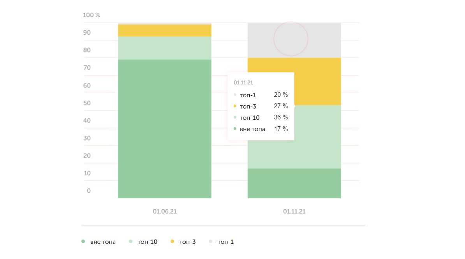Click the 01.06.21 bar's dark green segment

click(x=164, y=128)
